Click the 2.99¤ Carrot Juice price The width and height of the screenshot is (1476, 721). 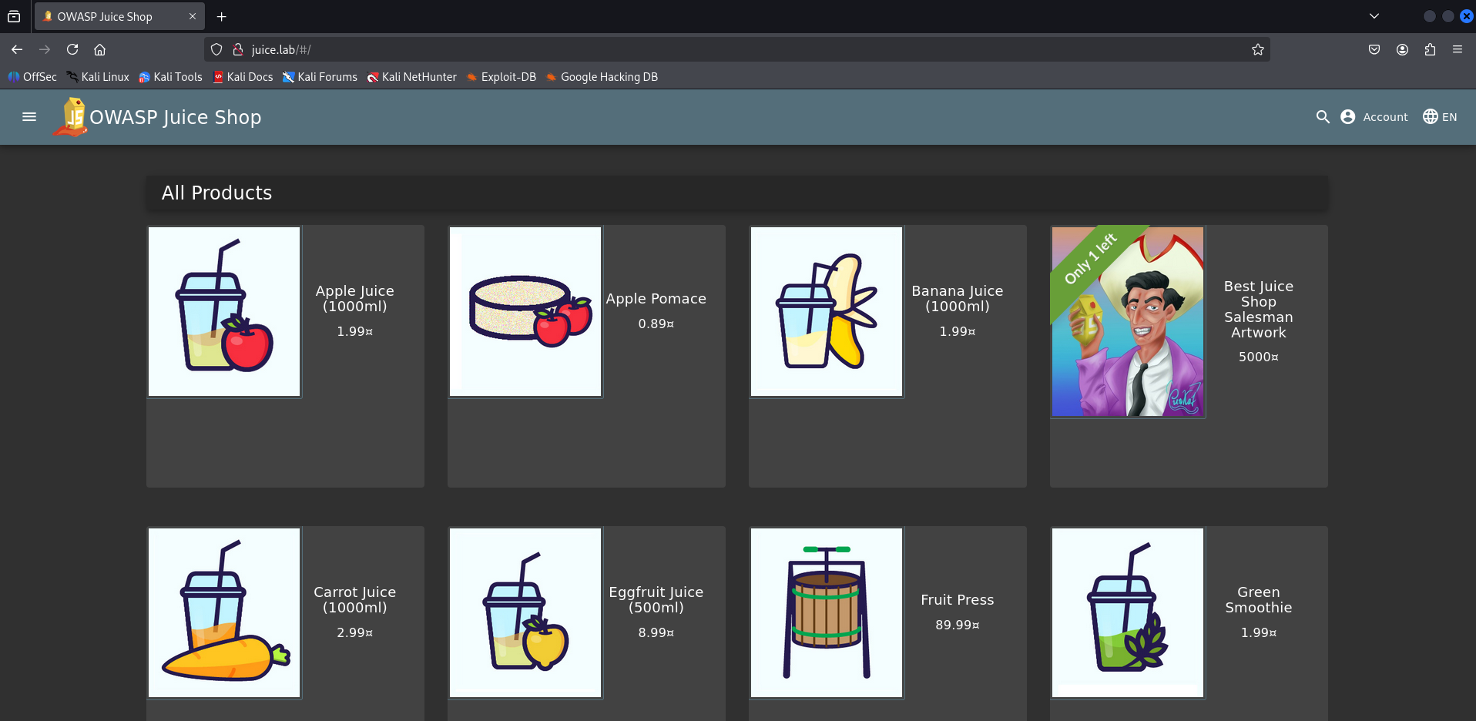tap(354, 632)
